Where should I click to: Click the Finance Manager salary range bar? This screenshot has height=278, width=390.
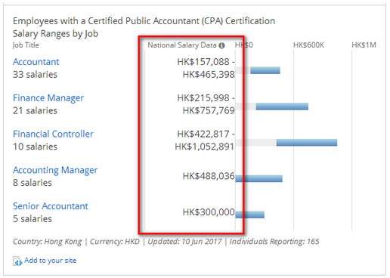(282, 107)
